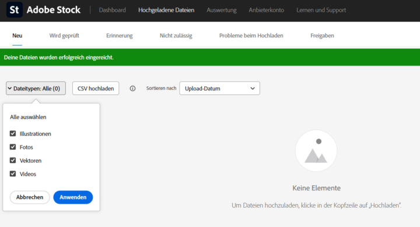420x227 pixels.
Task: Switch to the Freigaben tab
Action: click(322, 36)
